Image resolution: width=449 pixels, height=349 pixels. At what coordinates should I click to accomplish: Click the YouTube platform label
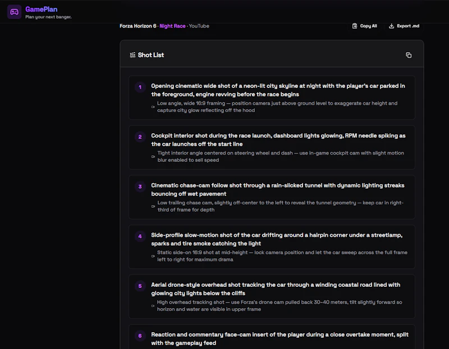[x=199, y=26]
